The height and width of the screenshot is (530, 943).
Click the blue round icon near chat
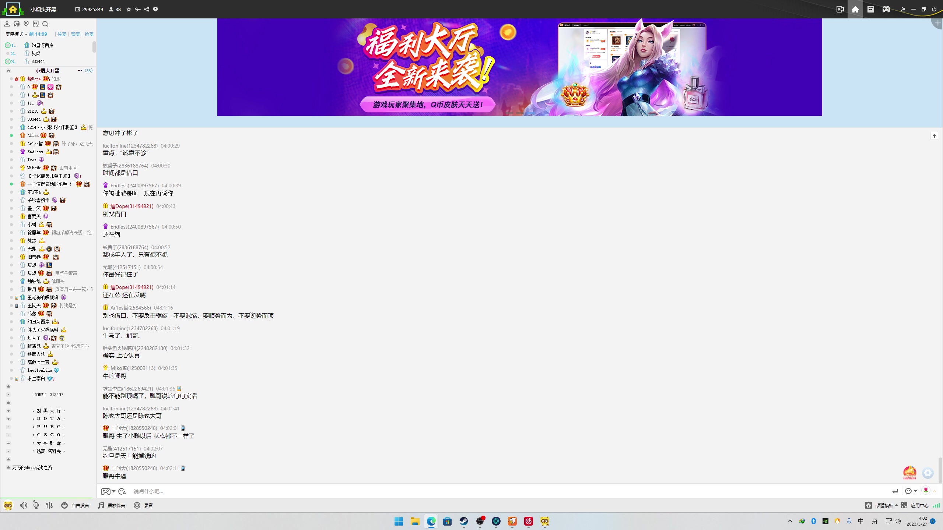[x=928, y=473]
